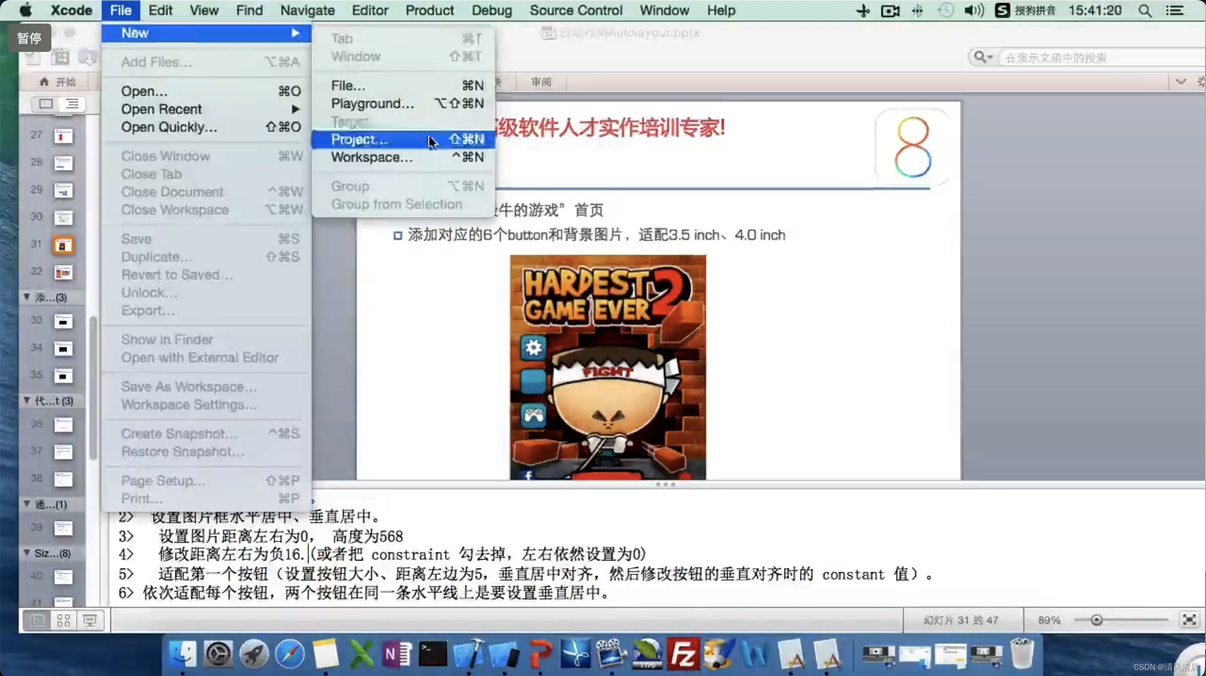Open the Debug menu

coord(492,10)
